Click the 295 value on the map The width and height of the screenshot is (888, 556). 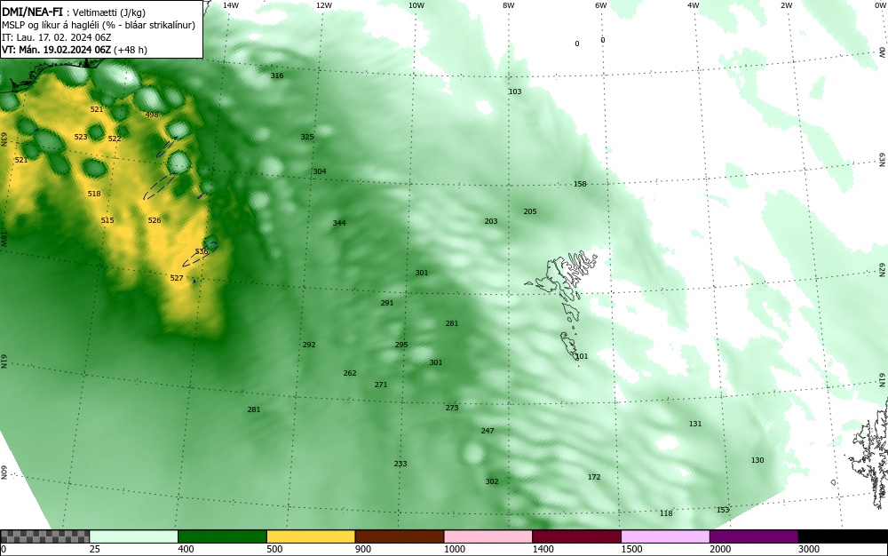401,345
